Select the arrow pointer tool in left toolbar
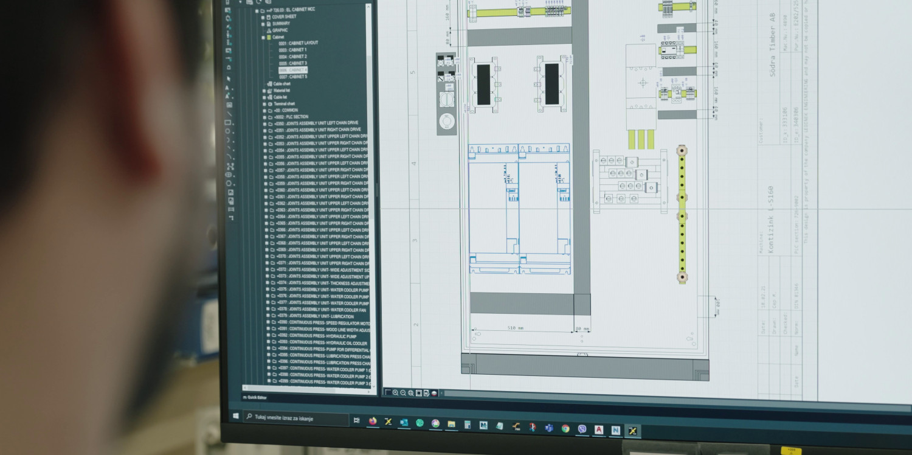 tap(229, 79)
